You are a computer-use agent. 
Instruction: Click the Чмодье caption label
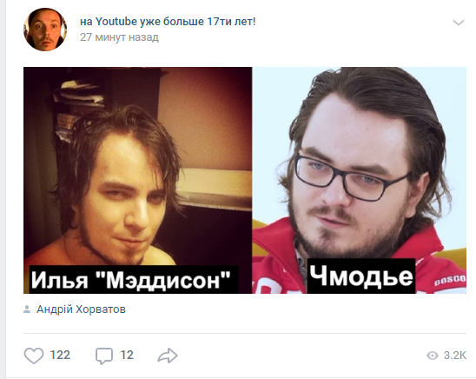(x=361, y=276)
